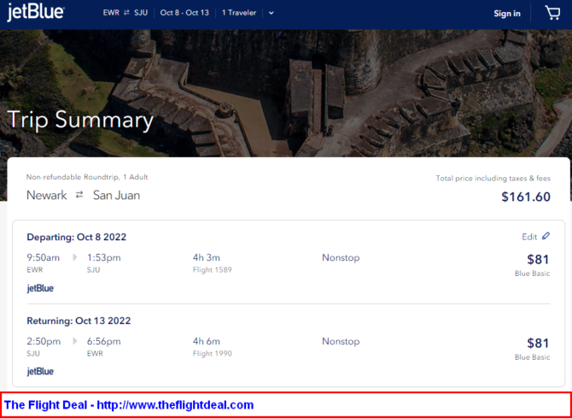
Task: Open the theflightdeal.com link
Action: (175, 405)
